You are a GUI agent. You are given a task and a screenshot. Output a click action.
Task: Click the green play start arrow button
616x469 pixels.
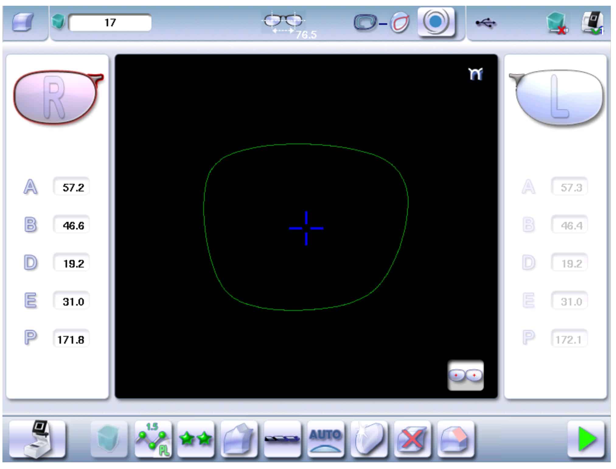click(x=586, y=439)
